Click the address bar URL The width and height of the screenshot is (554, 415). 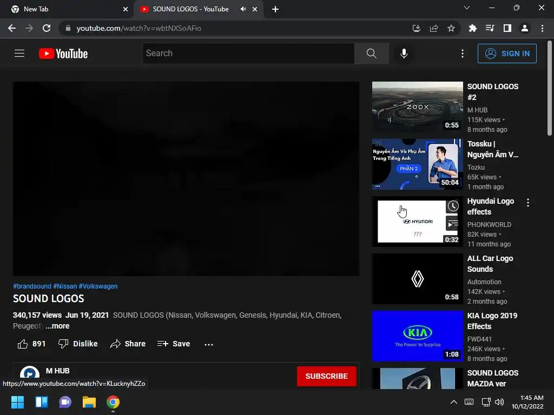pos(139,28)
